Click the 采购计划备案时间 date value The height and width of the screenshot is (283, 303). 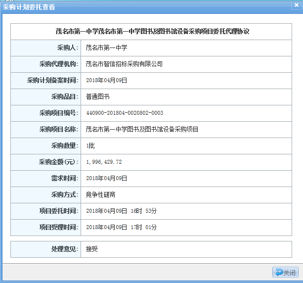[x=106, y=80]
